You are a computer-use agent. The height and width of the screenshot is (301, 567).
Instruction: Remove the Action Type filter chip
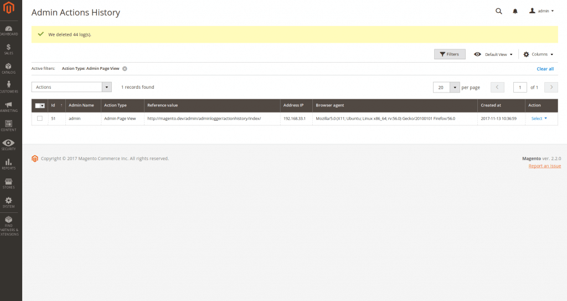point(125,69)
